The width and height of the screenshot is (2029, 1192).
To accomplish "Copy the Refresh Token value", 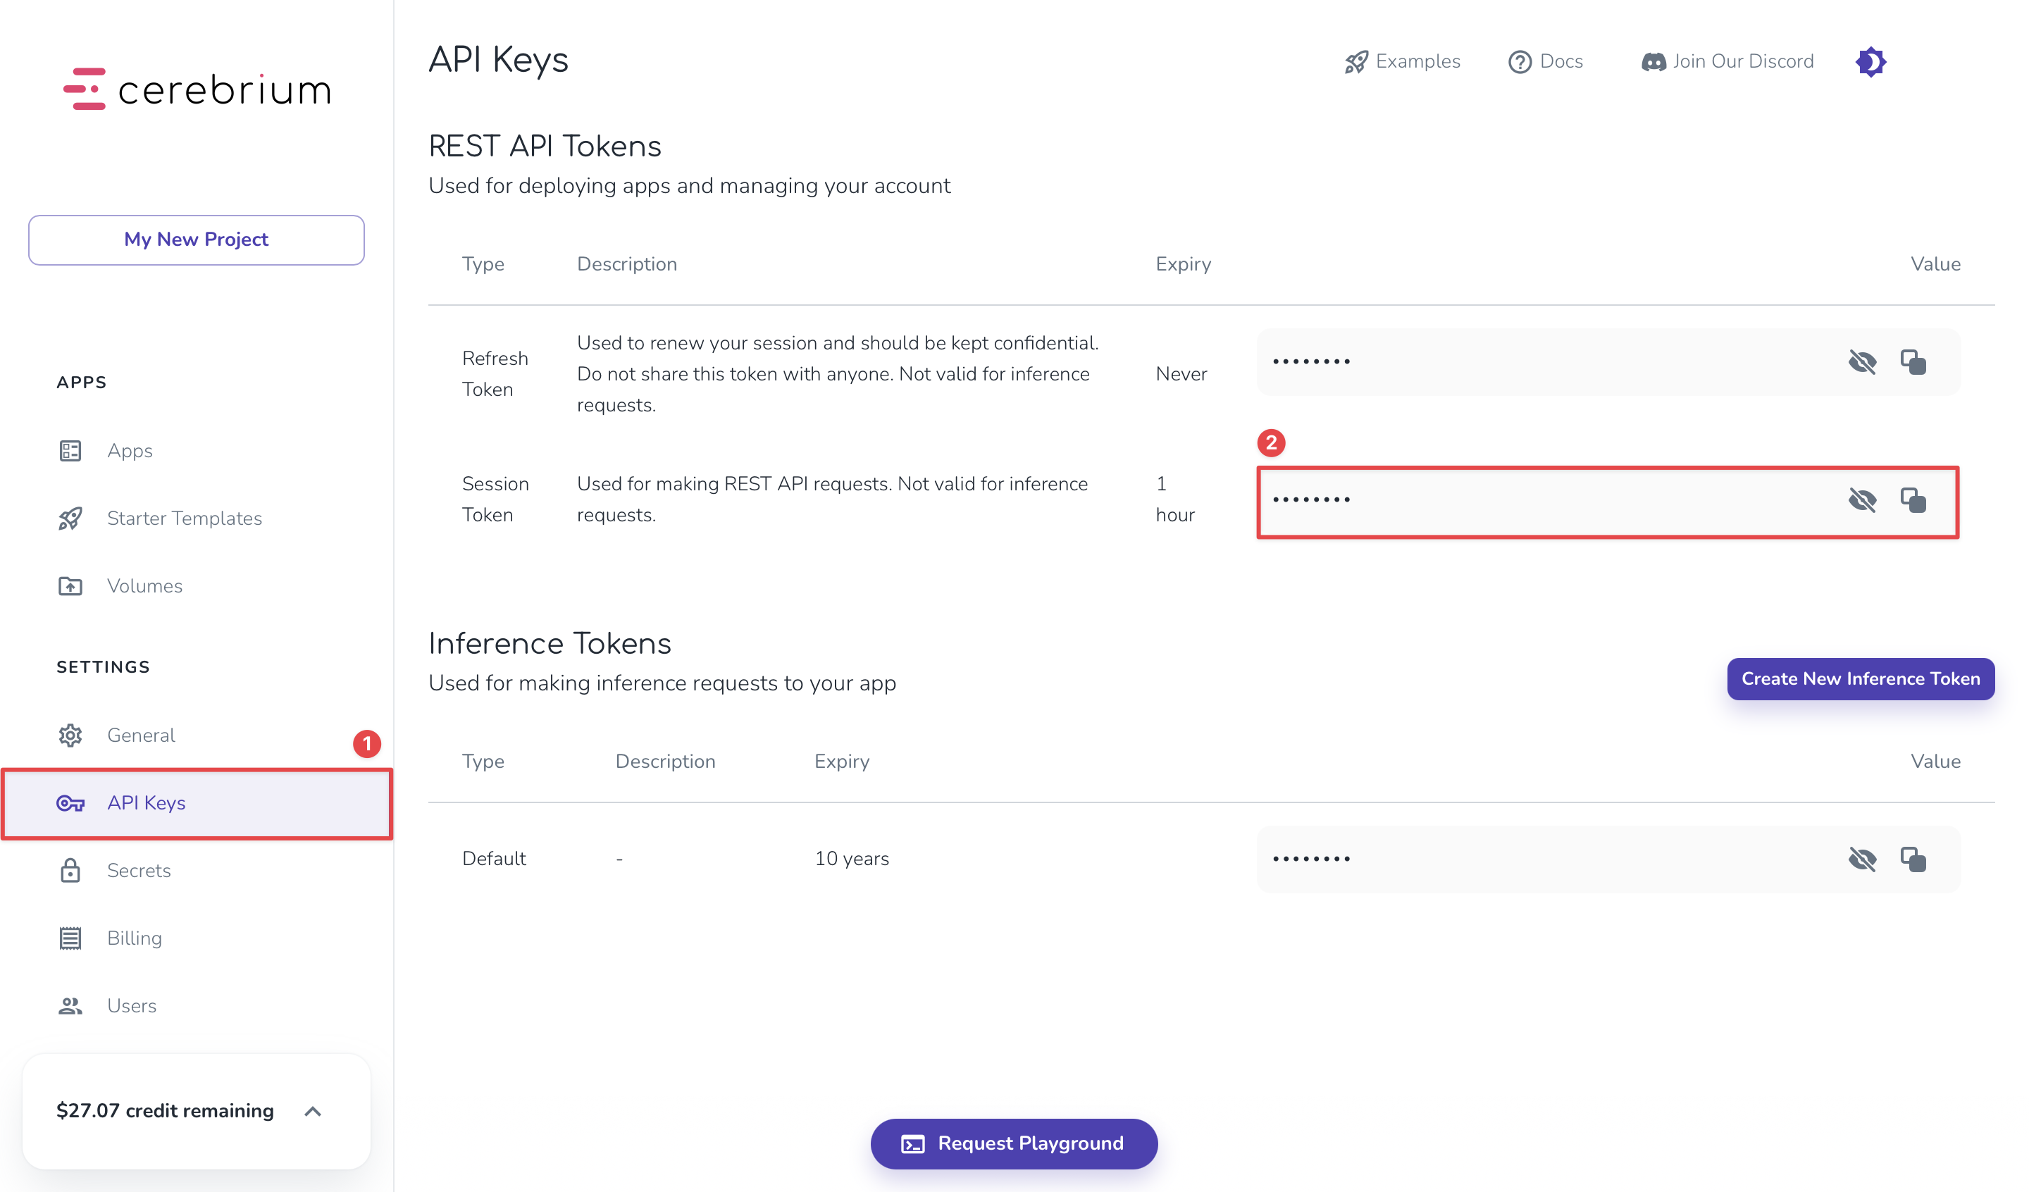I will tap(1913, 361).
